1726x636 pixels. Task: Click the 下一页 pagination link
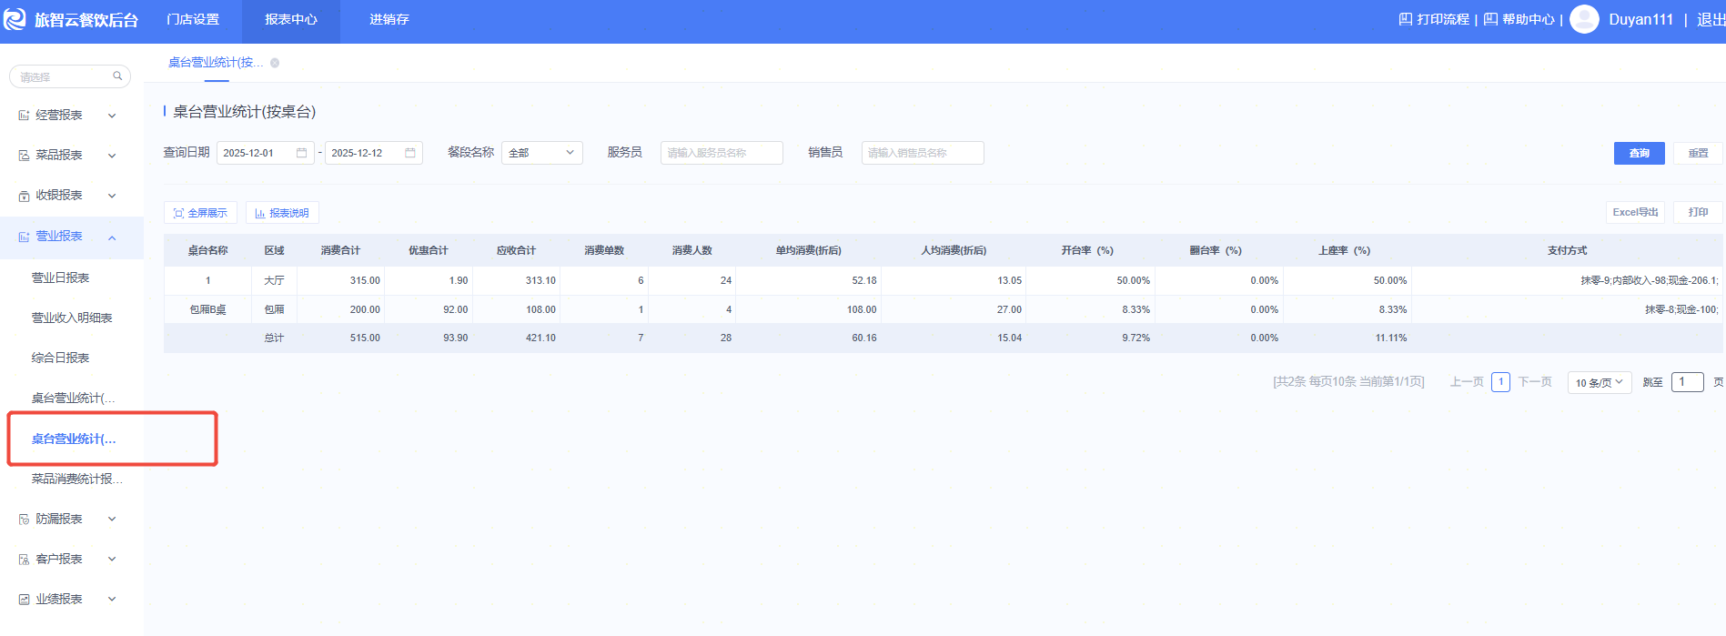click(x=1535, y=382)
